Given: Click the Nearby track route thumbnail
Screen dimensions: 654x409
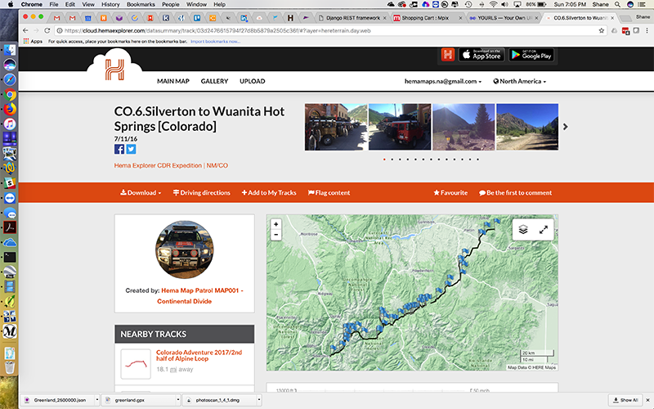Looking at the screenshot, I should pyautogui.click(x=136, y=364).
